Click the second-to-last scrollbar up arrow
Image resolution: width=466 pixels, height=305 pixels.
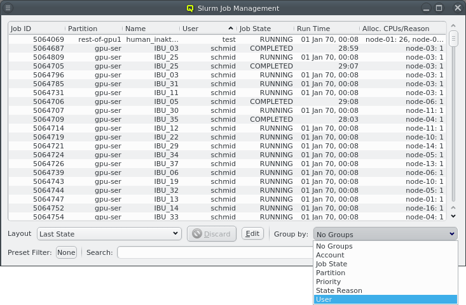point(453,208)
